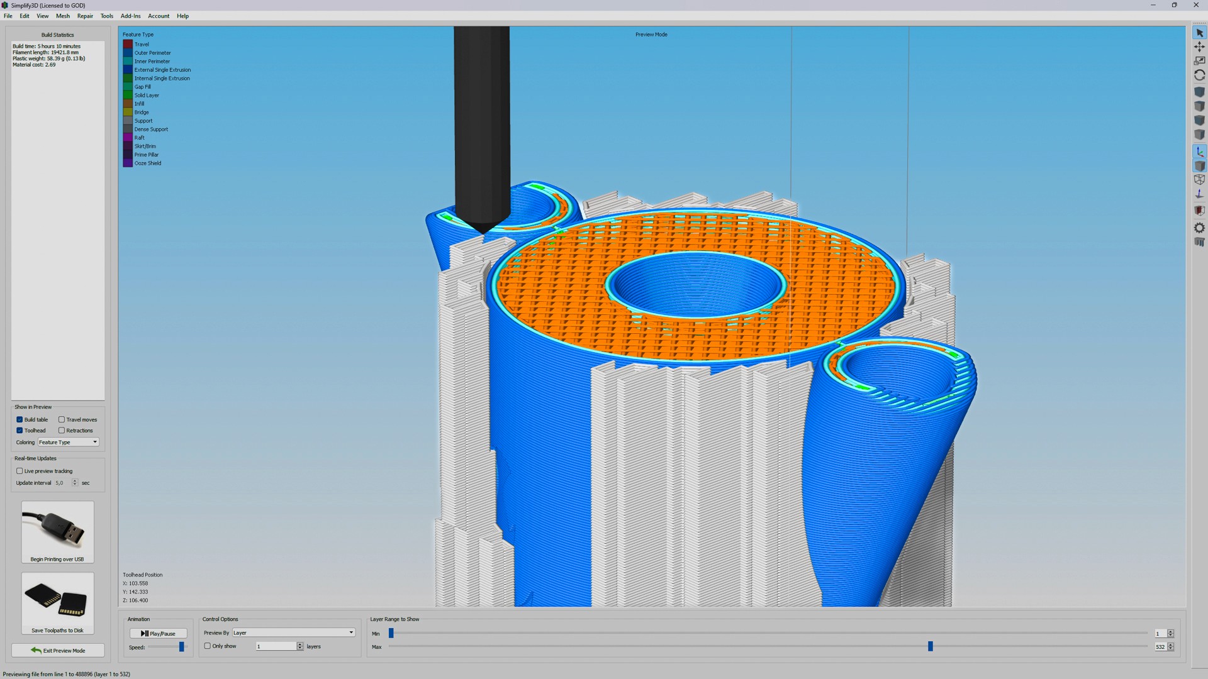
Task: Enable the Travel moves checkbox
Action: tap(62, 419)
